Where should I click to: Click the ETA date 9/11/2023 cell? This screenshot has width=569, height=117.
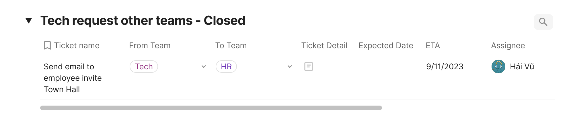pyautogui.click(x=445, y=66)
